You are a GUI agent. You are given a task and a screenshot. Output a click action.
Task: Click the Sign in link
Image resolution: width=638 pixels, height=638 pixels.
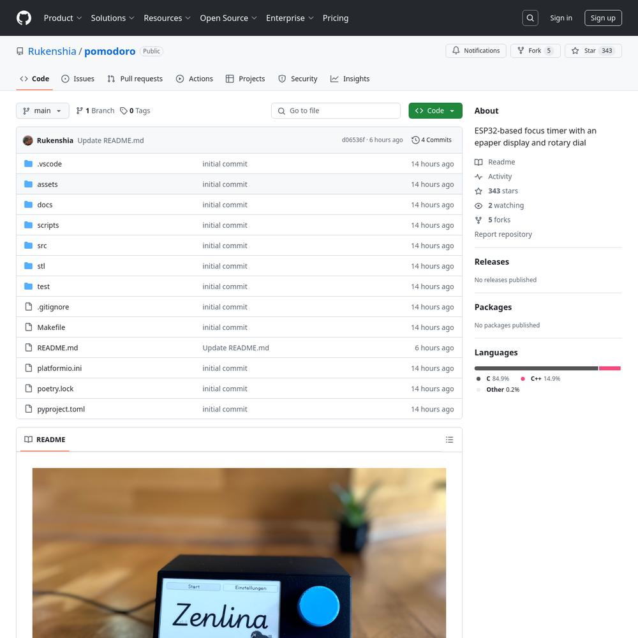pos(561,18)
